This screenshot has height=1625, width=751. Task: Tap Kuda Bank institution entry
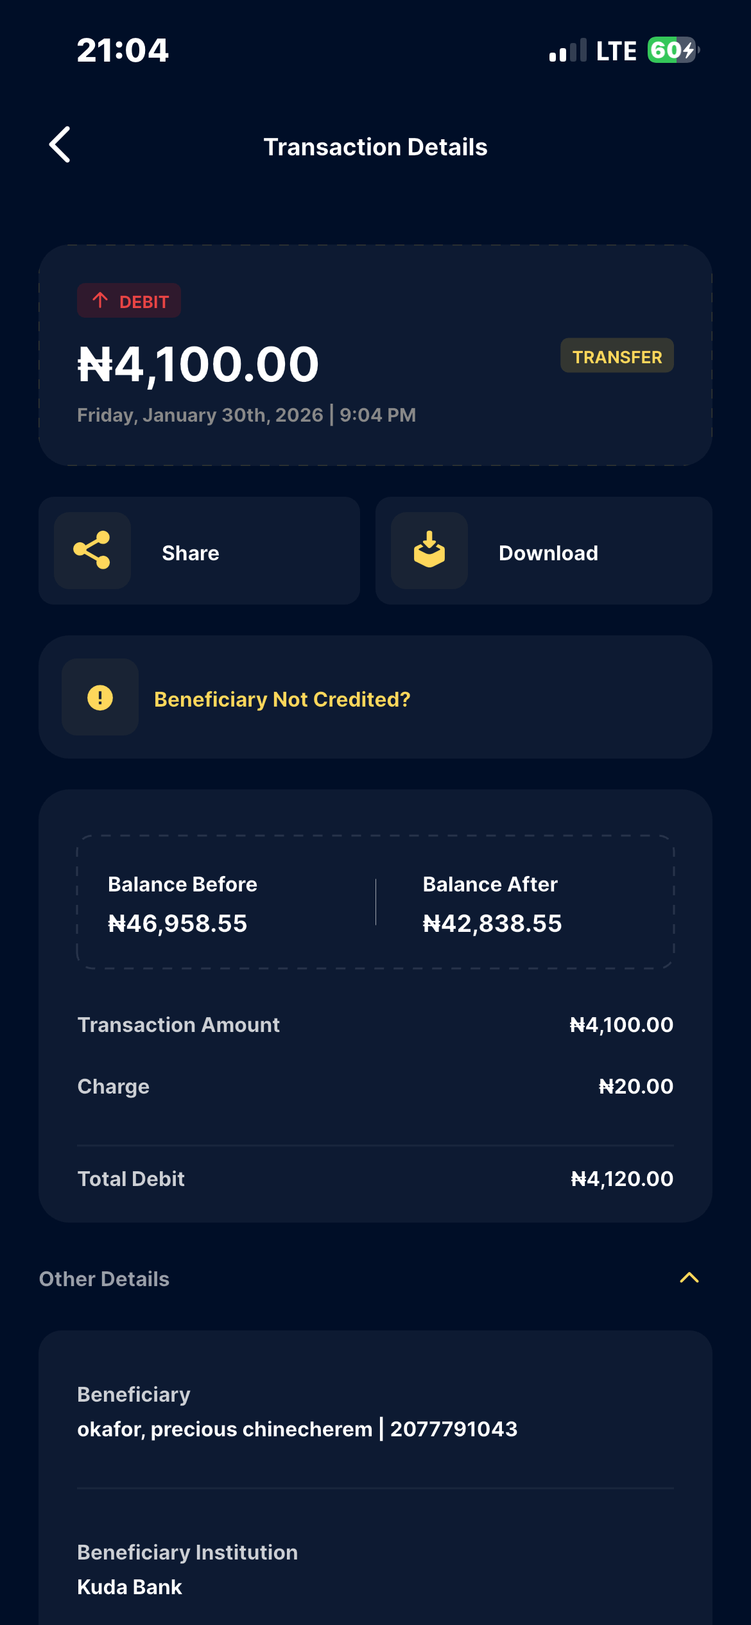point(130,1587)
